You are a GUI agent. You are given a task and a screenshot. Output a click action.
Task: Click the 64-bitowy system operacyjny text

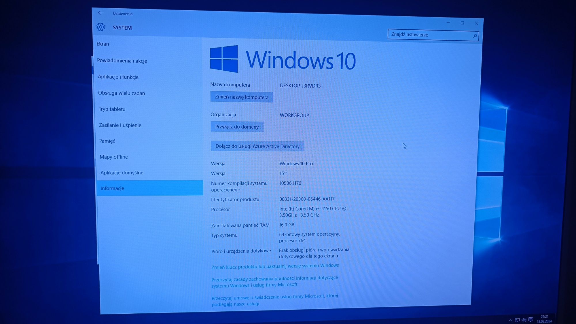309,237
